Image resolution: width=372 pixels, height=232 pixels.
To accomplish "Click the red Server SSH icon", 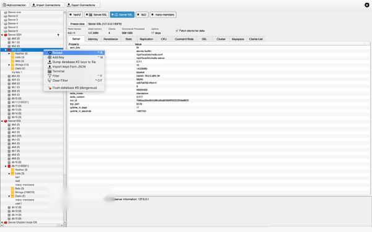I will pos(6,35).
